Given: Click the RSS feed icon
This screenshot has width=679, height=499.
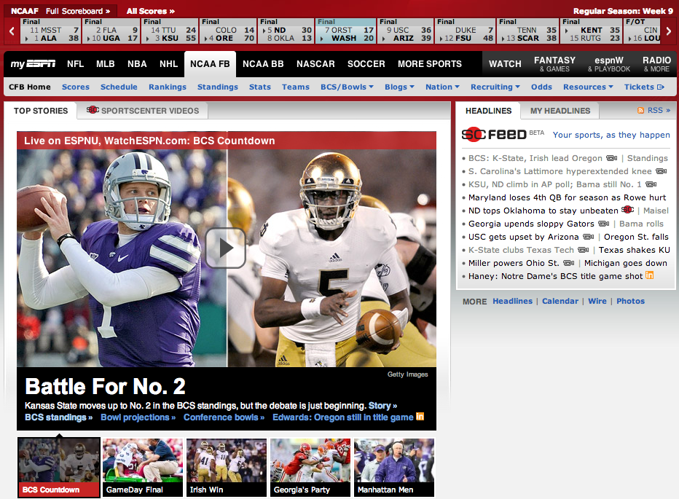Looking at the screenshot, I should 640,111.
